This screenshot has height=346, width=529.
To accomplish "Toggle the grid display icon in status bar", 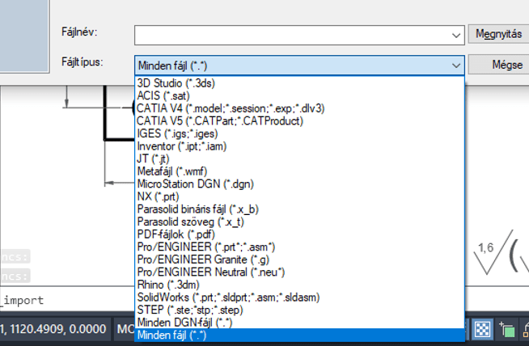I will [x=482, y=328].
